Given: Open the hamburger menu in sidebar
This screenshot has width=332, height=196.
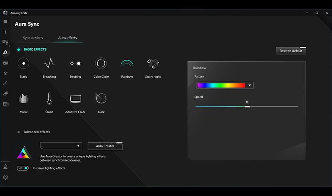Looking at the screenshot, I should [5, 21].
